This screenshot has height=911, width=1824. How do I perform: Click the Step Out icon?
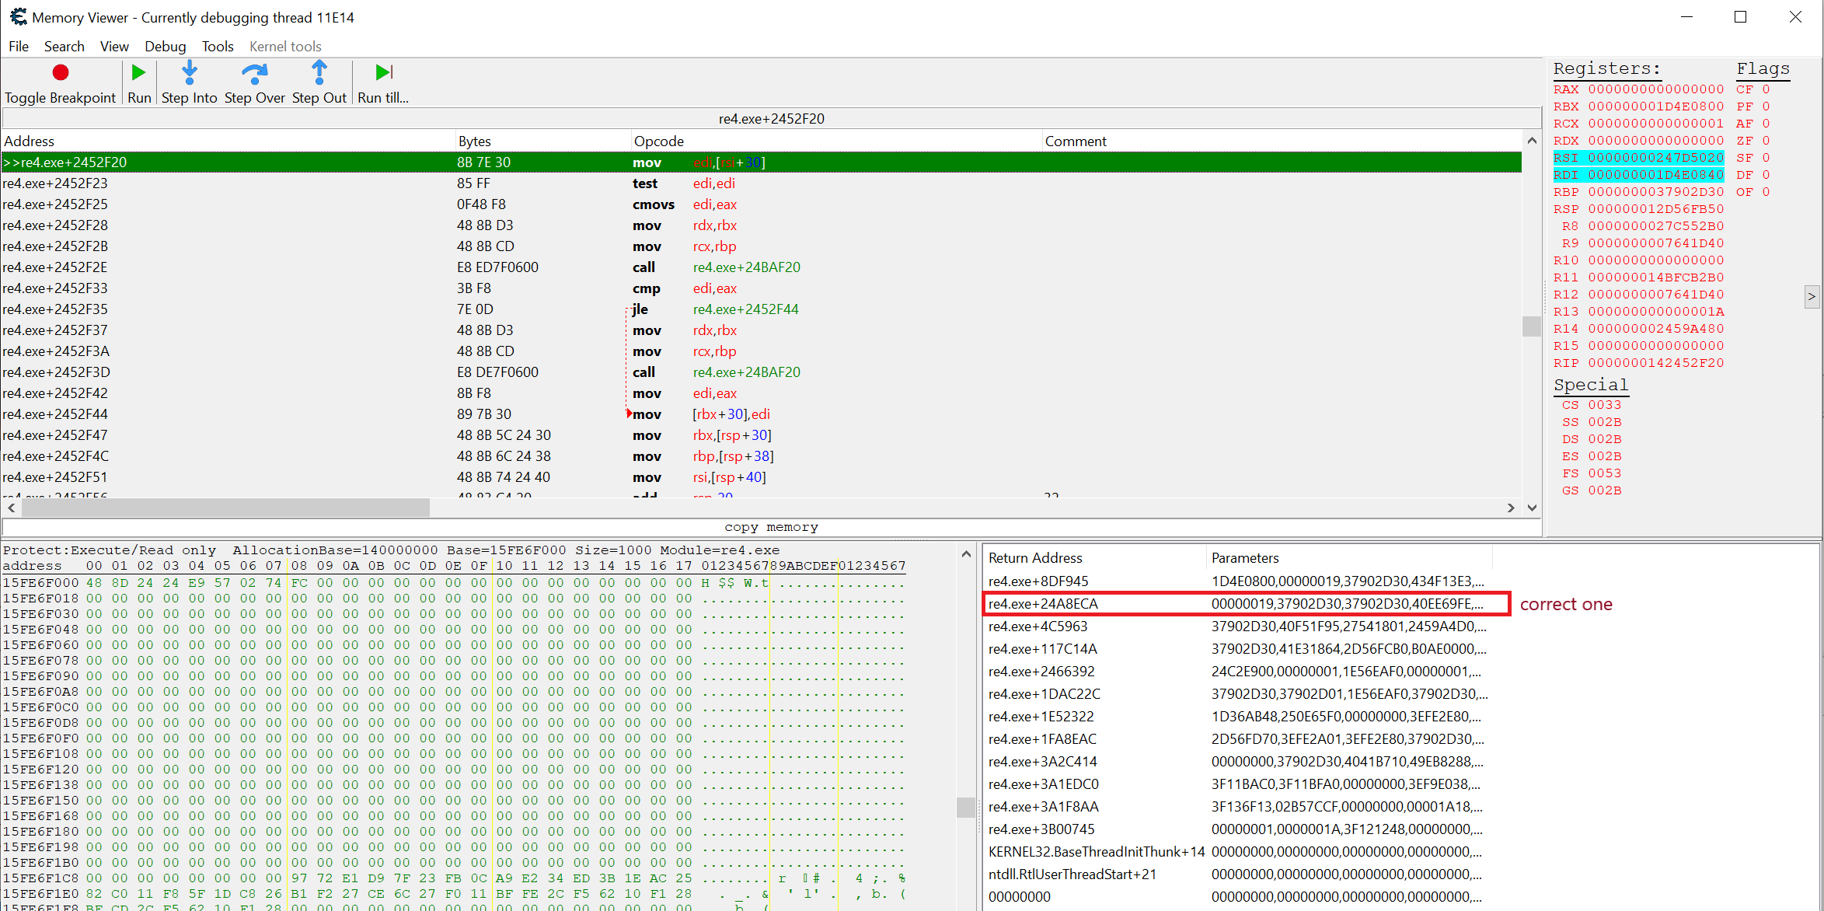pos(319,73)
